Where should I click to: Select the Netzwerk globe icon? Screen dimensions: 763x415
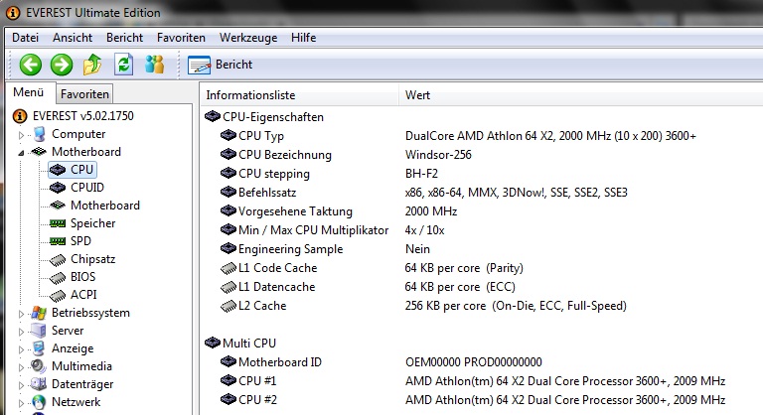tap(39, 402)
